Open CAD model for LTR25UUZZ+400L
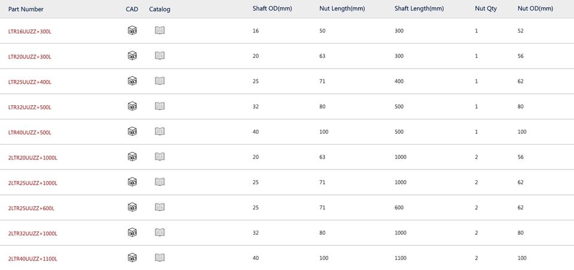 (132, 81)
